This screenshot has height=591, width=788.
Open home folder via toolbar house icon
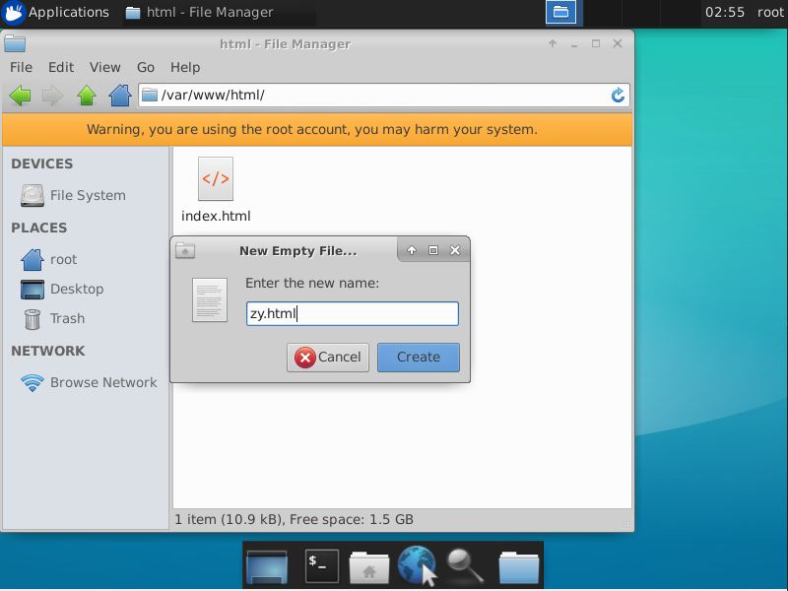(x=120, y=95)
